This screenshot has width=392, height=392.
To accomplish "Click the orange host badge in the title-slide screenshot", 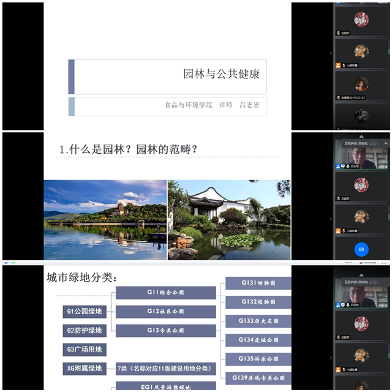I will (338, 66).
